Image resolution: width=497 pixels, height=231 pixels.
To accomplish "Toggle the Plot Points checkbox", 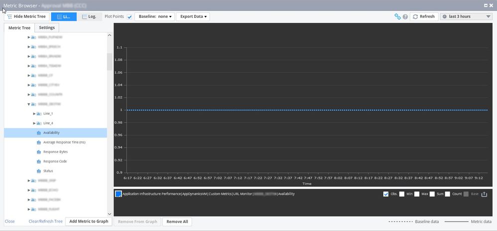I will 129,17.
